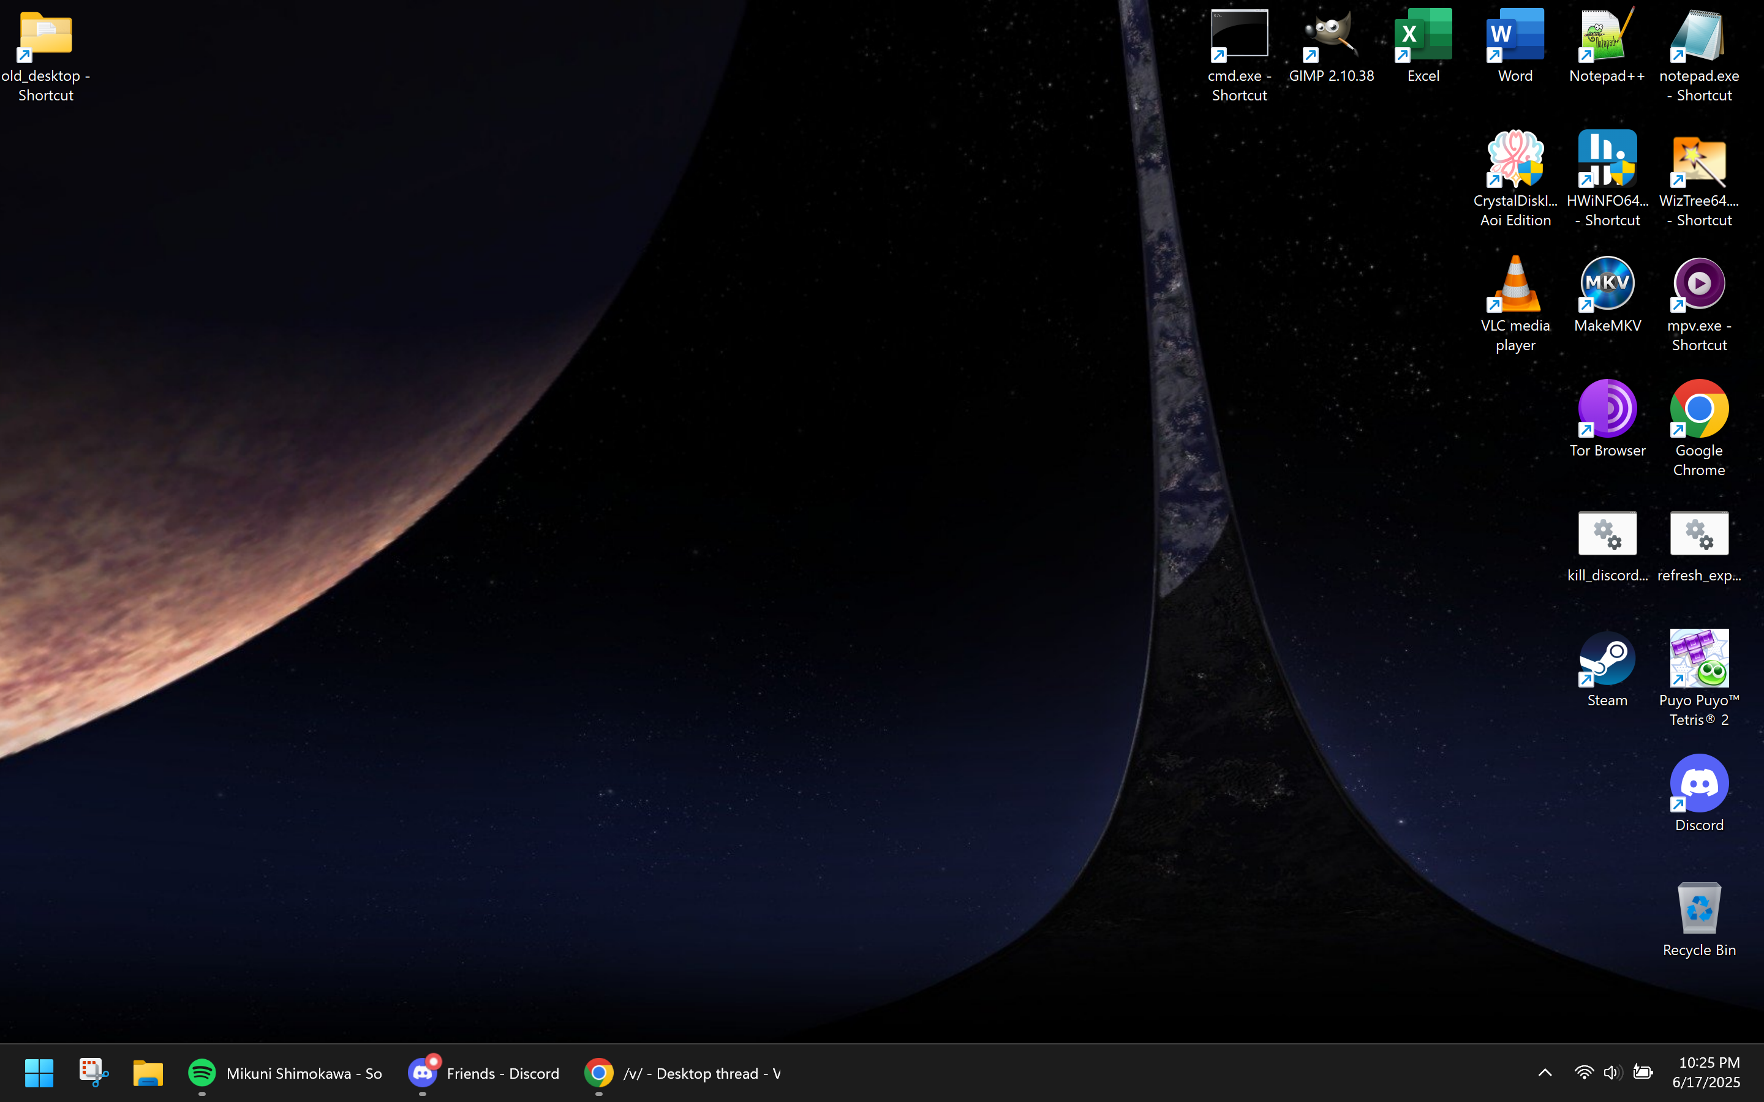Image resolution: width=1764 pixels, height=1102 pixels.
Task: Open the battery status tray icon
Action: (x=1642, y=1073)
